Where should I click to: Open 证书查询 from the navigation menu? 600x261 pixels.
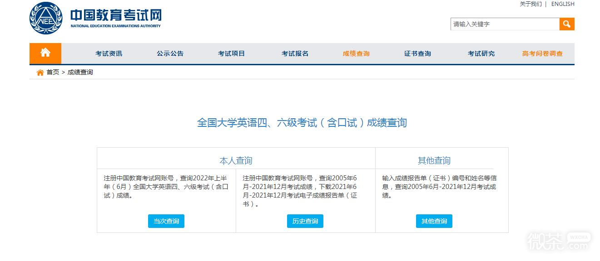pos(417,53)
